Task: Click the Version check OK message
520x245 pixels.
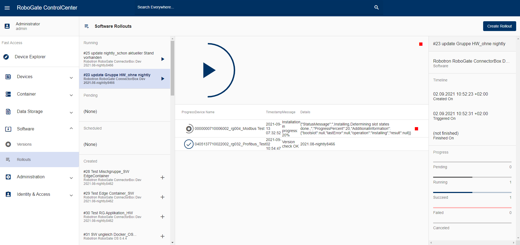Action: tap(290, 144)
